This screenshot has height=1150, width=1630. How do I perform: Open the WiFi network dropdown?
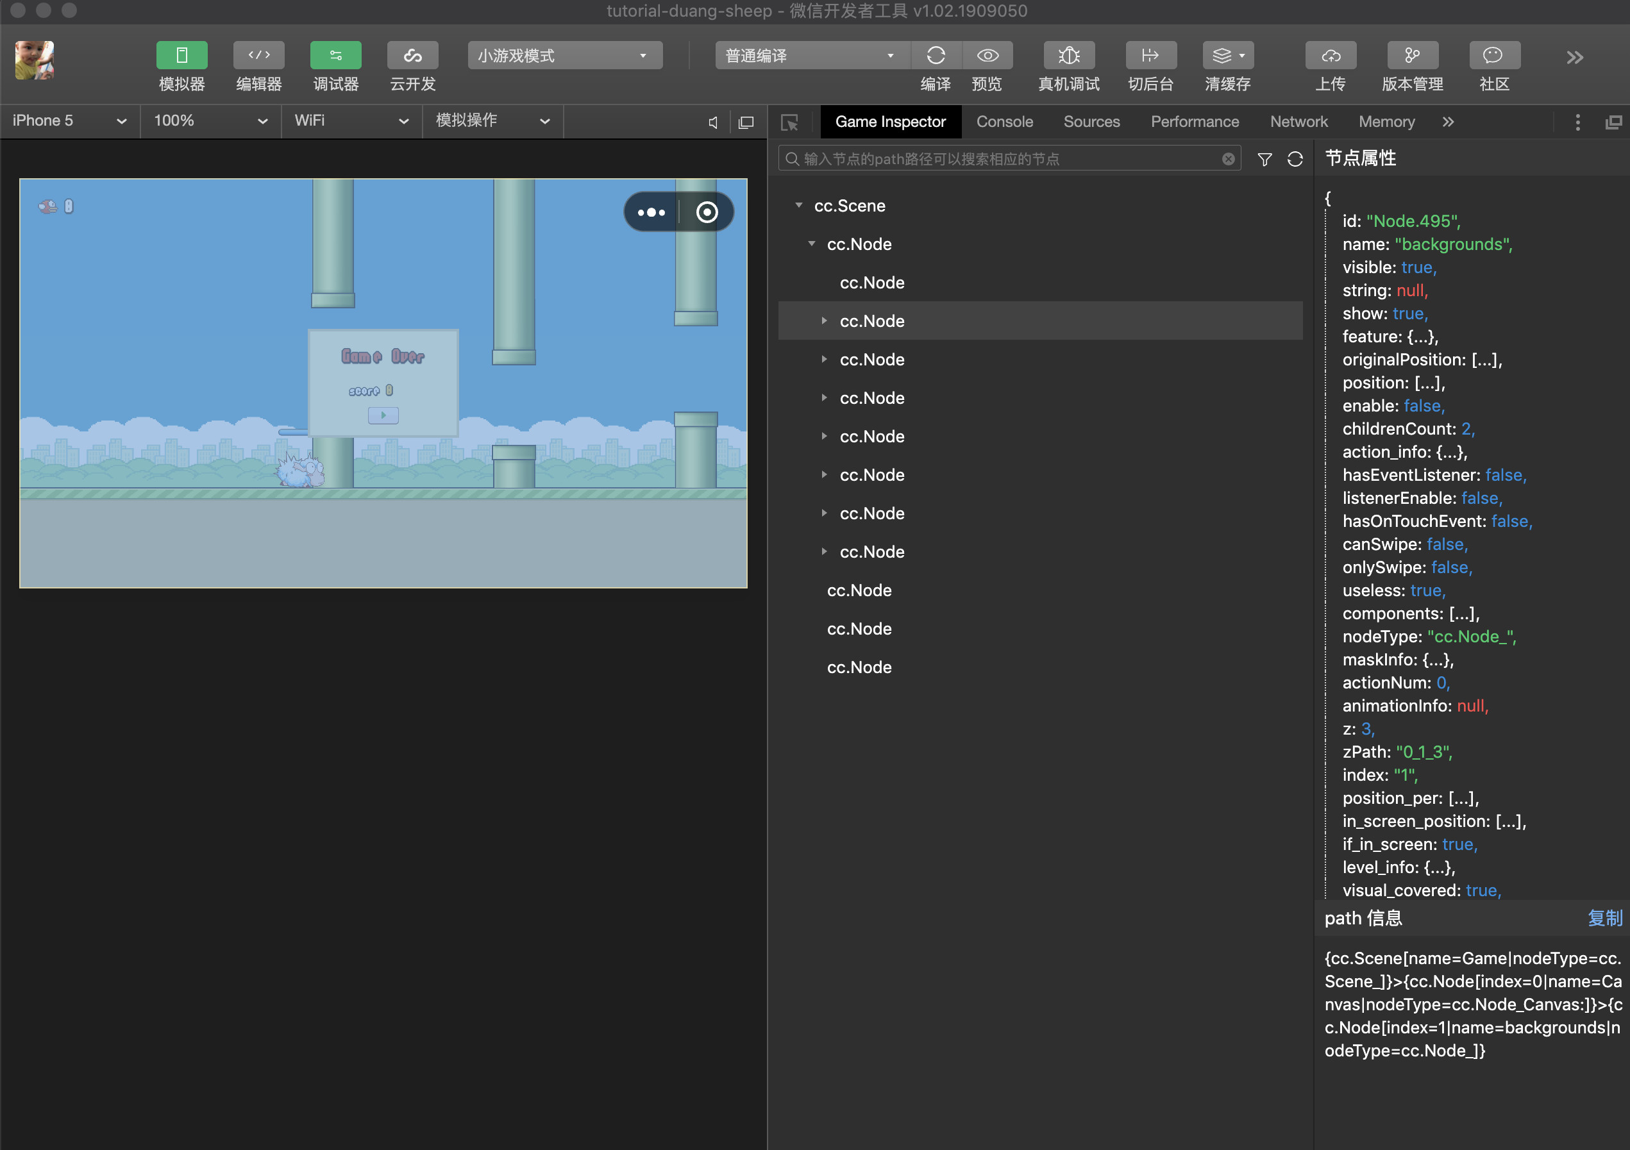pos(352,121)
